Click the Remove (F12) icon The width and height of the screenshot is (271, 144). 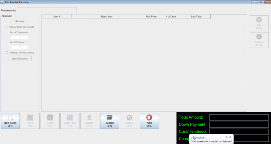tap(259, 36)
